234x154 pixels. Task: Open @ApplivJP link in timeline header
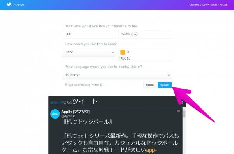[57, 103]
